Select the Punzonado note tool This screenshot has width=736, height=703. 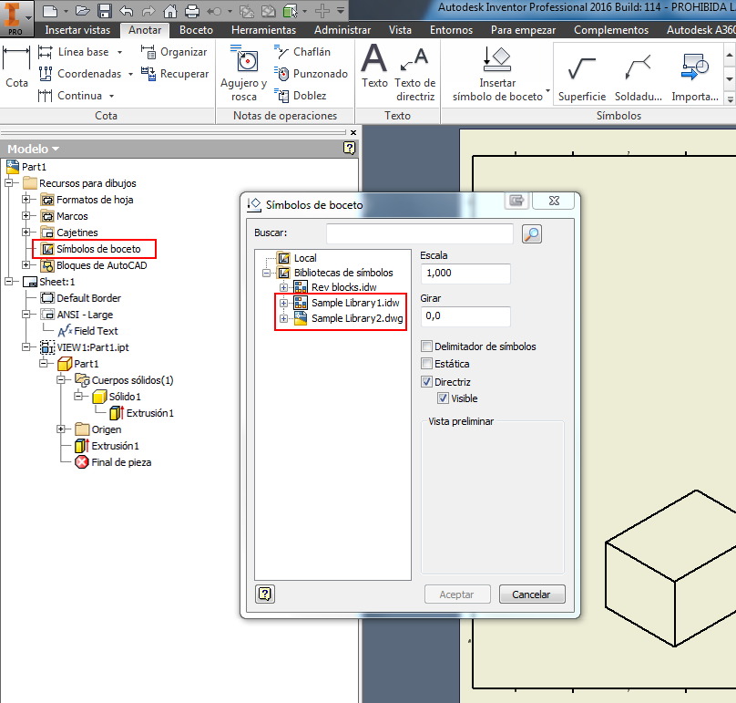pyautogui.click(x=312, y=74)
